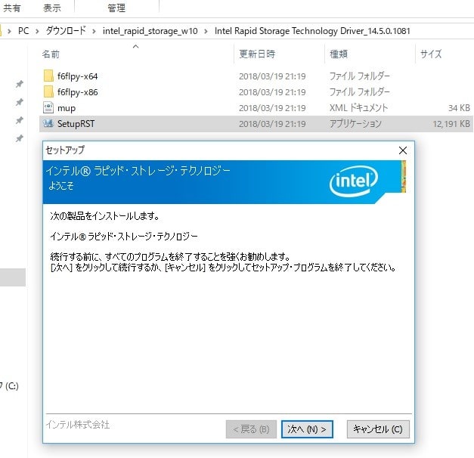Select file name mup
474x458 pixels.
67,108
